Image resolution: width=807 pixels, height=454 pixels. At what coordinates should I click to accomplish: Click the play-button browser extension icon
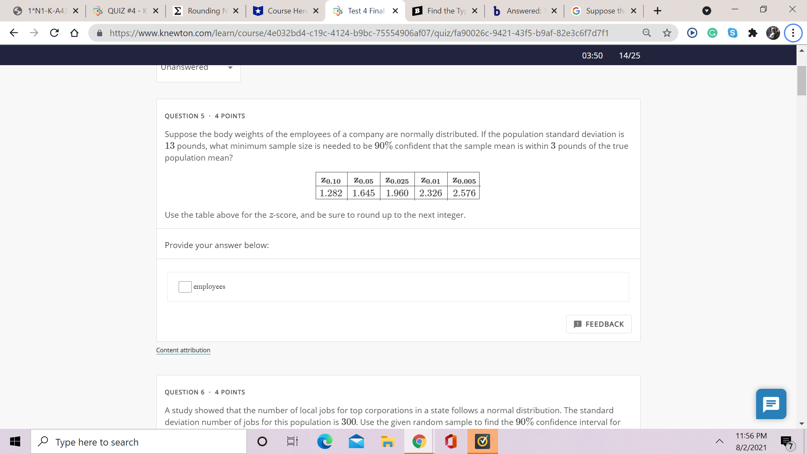point(692,33)
